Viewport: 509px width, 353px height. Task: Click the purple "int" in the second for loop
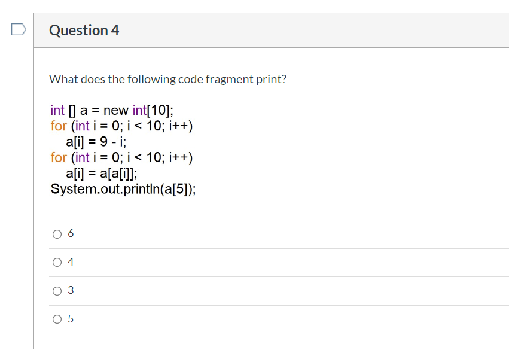(82, 157)
